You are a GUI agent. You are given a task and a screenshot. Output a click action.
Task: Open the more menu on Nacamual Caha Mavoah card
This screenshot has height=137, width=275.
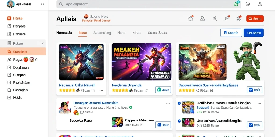coord(101,90)
